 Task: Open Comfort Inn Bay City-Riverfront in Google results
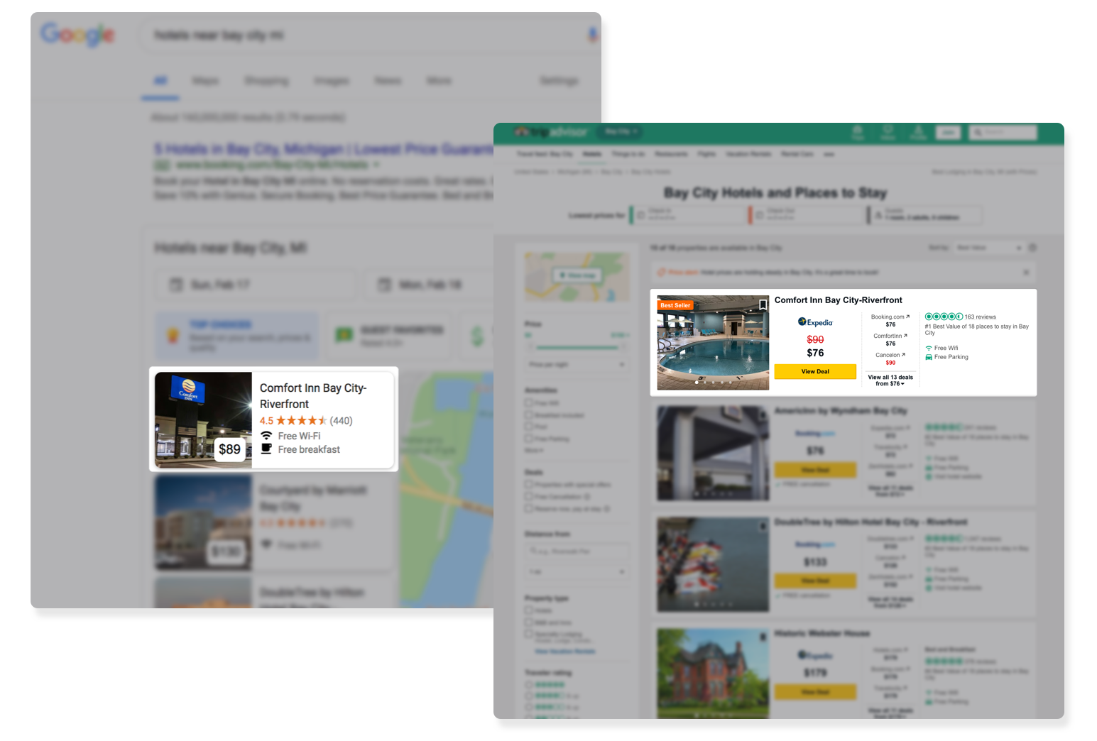click(x=313, y=396)
